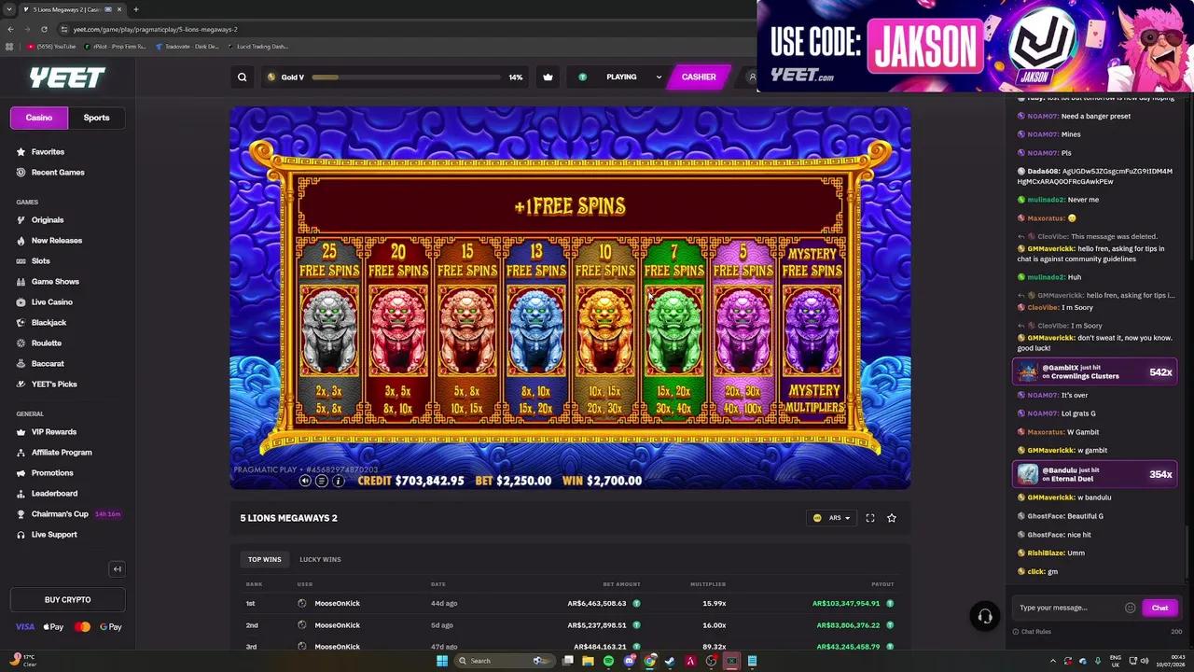The height and width of the screenshot is (672, 1194).
Task: Reload the page in the browser
Action: coord(43,29)
